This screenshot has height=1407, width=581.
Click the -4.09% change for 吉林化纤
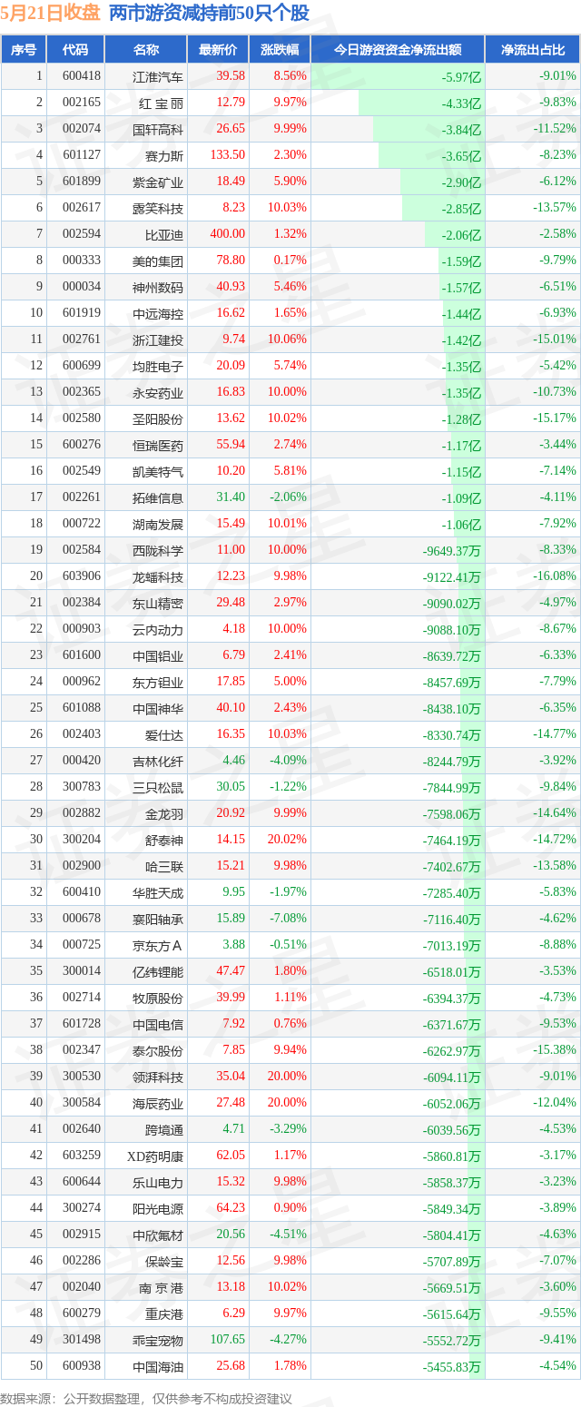(289, 761)
